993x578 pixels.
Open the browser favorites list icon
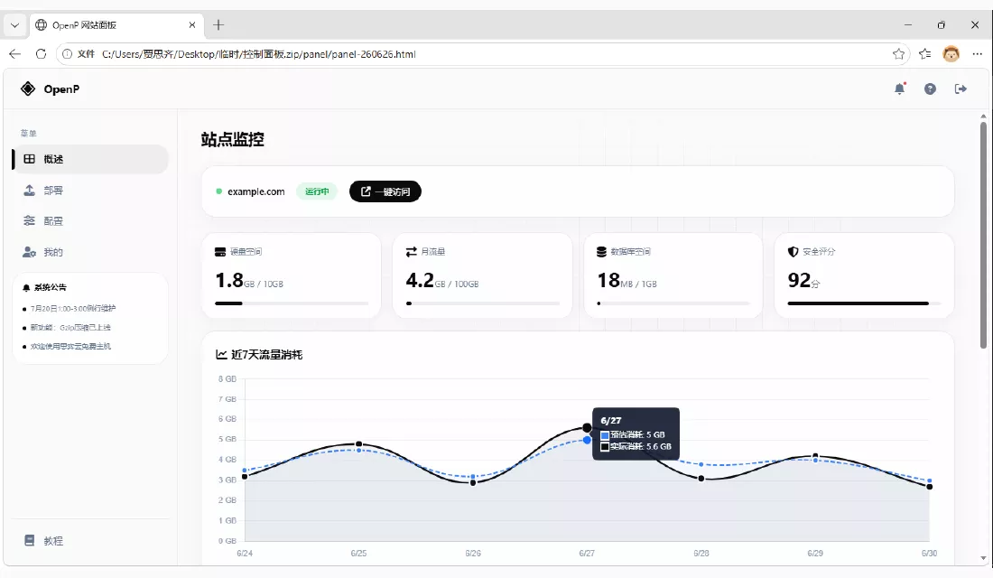pos(925,54)
